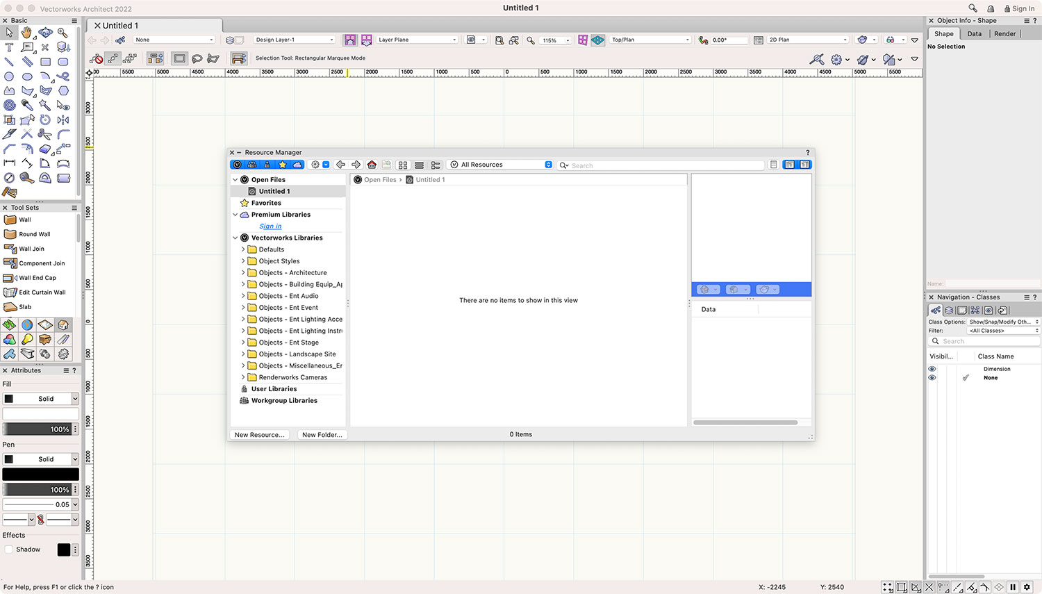Open the All Resources dropdown
The height and width of the screenshot is (594, 1042).
tap(499, 165)
